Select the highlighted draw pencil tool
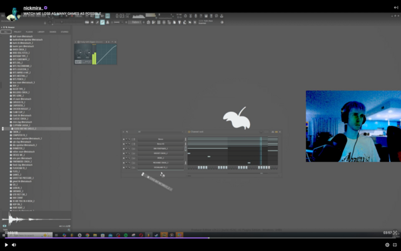This screenshot has width=401, height=251. pos(102,22)
